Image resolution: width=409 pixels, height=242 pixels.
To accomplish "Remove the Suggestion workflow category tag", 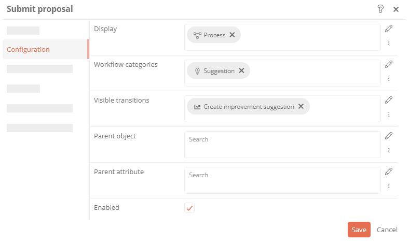I will click(241, 70).
